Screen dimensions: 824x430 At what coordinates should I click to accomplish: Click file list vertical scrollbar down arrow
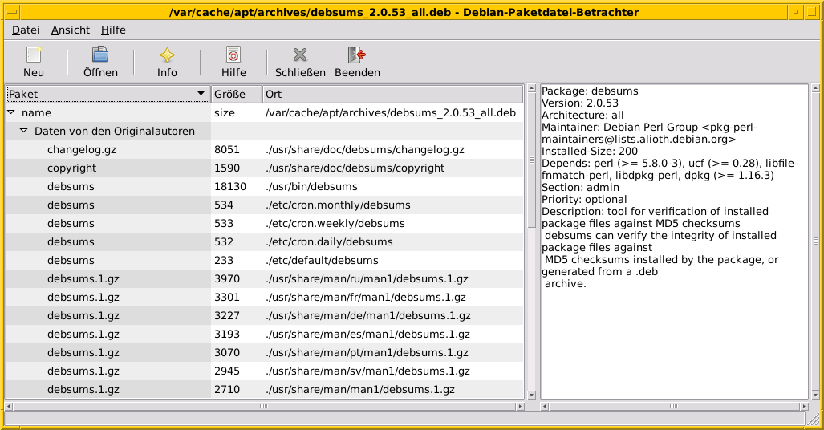(x=531, y=395)
